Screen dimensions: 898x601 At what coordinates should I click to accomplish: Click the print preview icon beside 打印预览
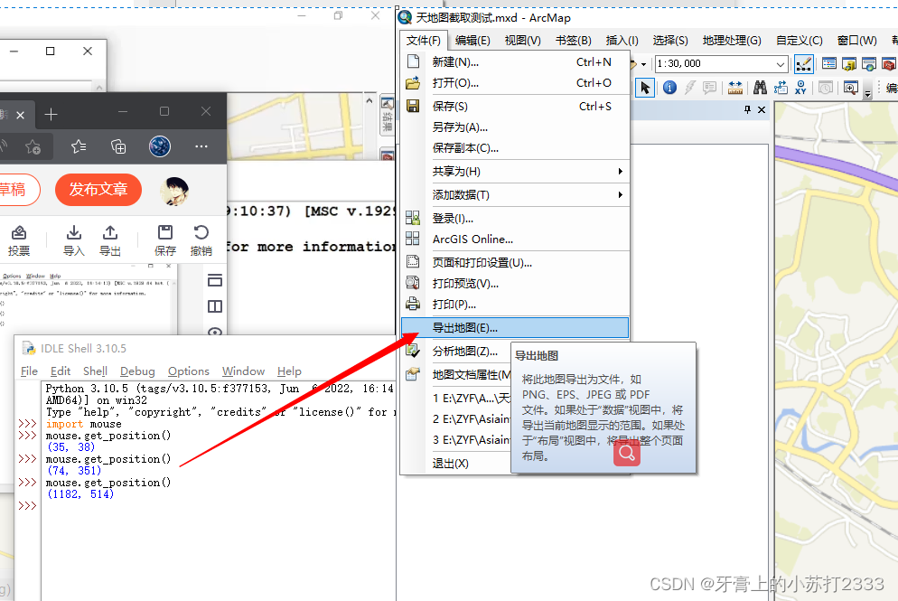413,283
